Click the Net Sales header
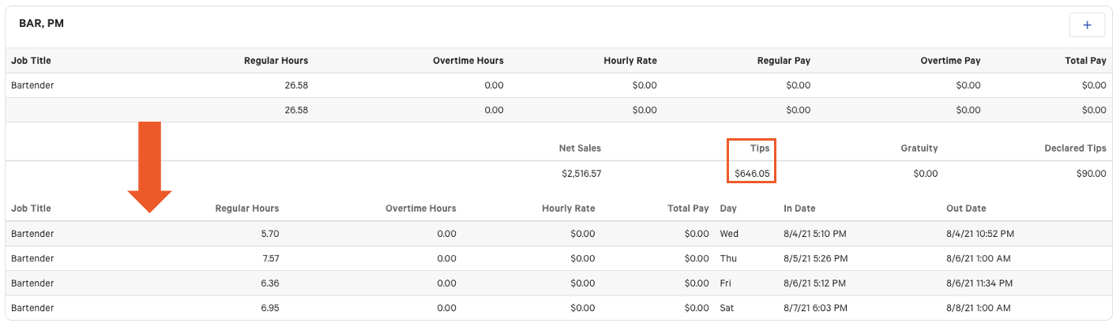Screen dimensions: 1120x327 point(580,148)
